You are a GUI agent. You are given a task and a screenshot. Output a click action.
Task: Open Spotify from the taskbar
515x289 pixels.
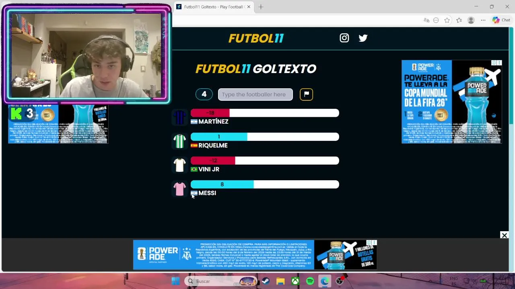point(310,281)
